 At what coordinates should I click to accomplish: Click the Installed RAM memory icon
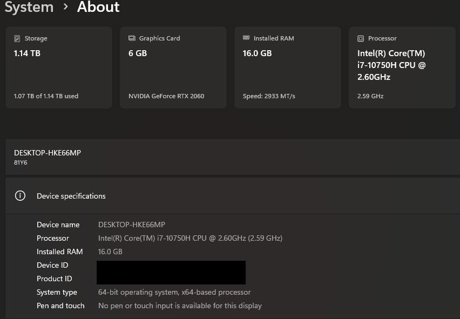pos(246,38)
